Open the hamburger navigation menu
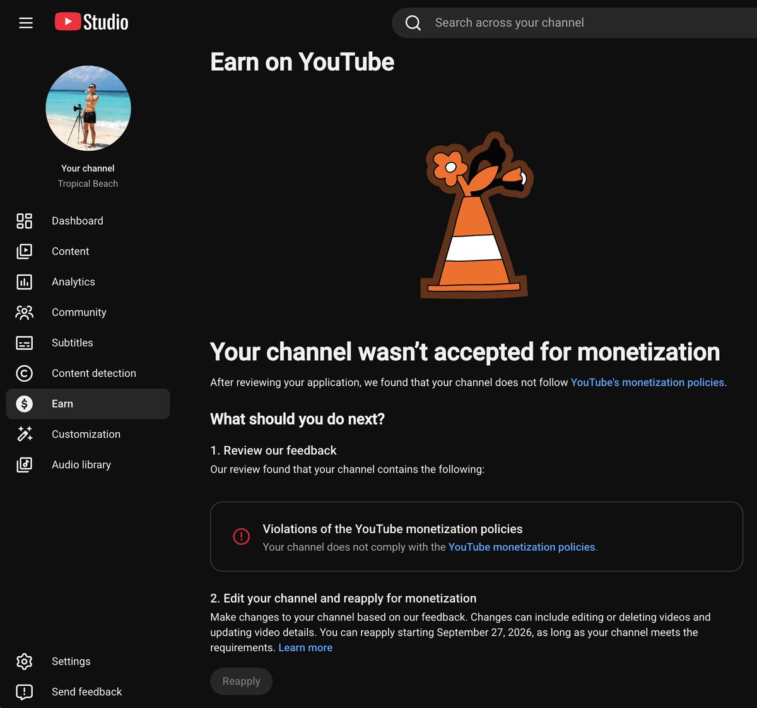Viewport: 757px width, 708px height. click(x=26, y=23)
